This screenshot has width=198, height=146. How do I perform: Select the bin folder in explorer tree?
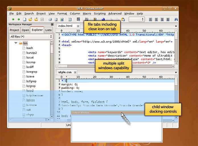point(25,43)
